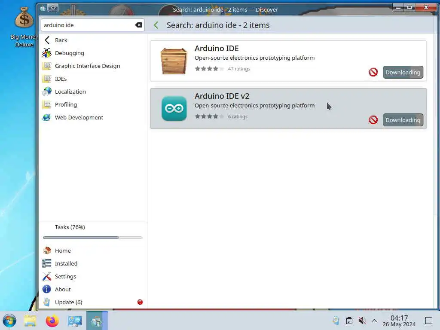Open Discover Settings

click(x=93, y=276)
